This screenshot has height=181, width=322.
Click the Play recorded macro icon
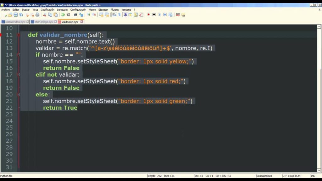click(x=159, y=15)
